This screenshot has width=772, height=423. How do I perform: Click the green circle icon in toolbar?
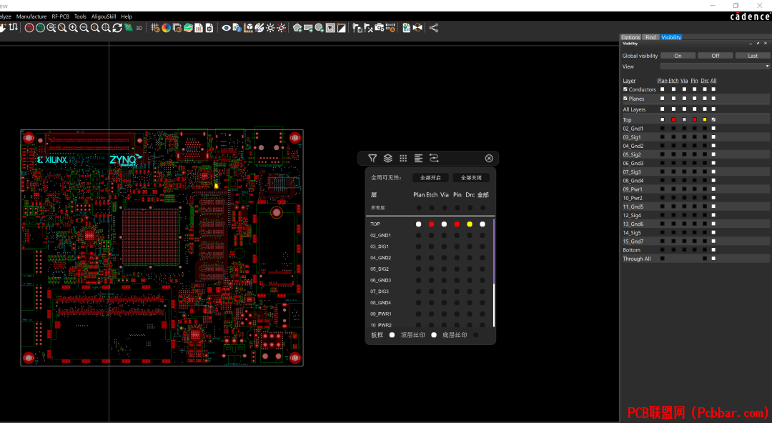coord(40,28)
